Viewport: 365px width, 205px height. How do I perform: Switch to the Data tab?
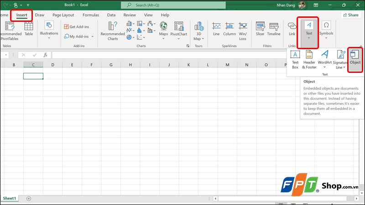coord(111,15)
